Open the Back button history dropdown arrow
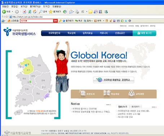The width and height of the screenshot is (164, 136). pos(12,12)
